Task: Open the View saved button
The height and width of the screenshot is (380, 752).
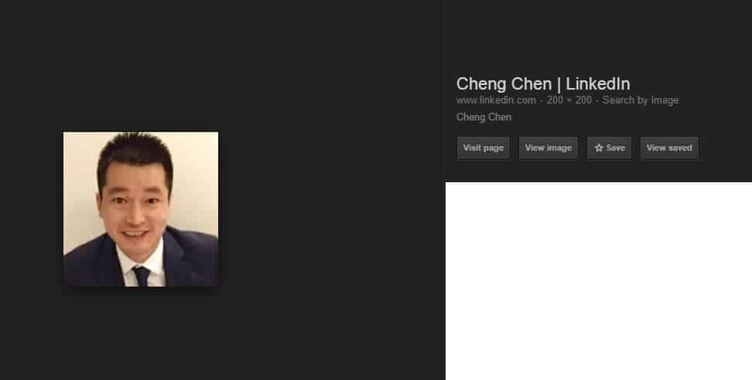Action: 669,148
